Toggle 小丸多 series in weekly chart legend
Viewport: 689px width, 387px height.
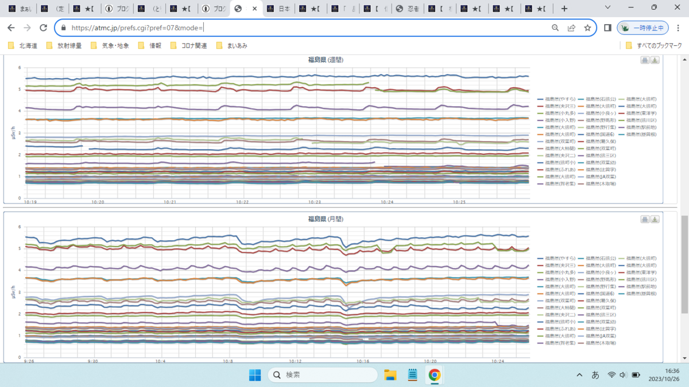tap(557, 114)
